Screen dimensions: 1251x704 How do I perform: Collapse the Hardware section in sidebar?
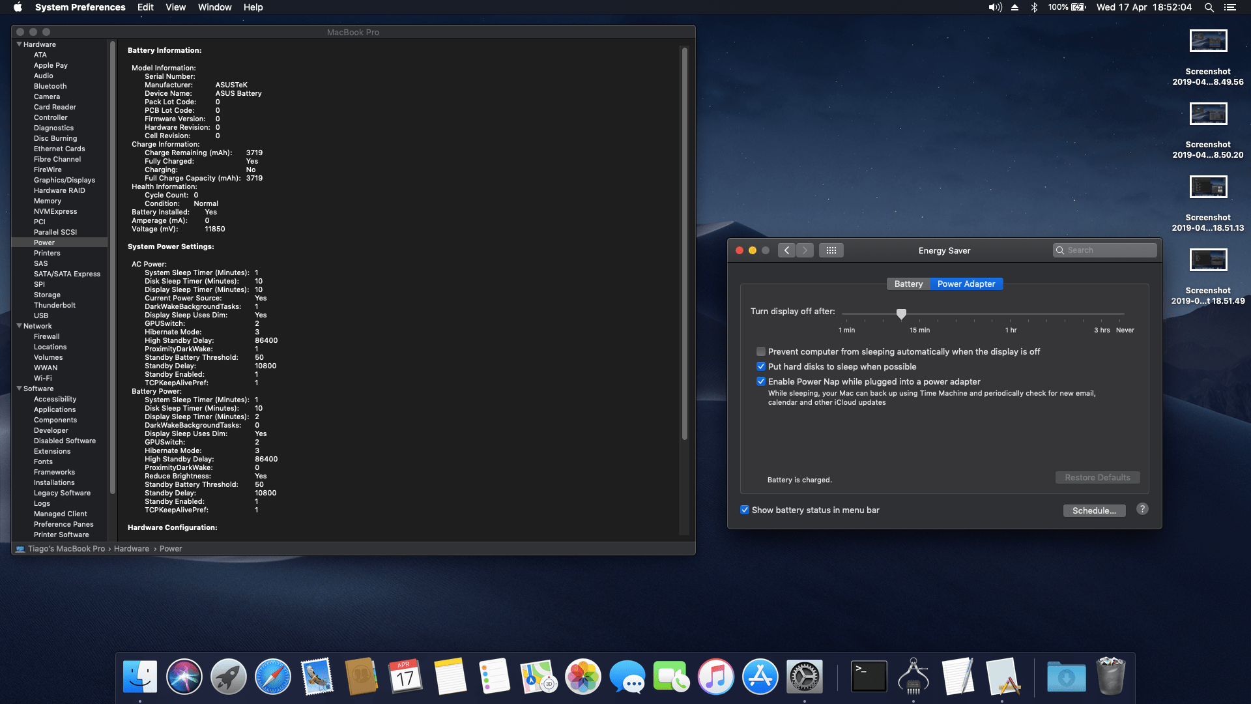19,44
